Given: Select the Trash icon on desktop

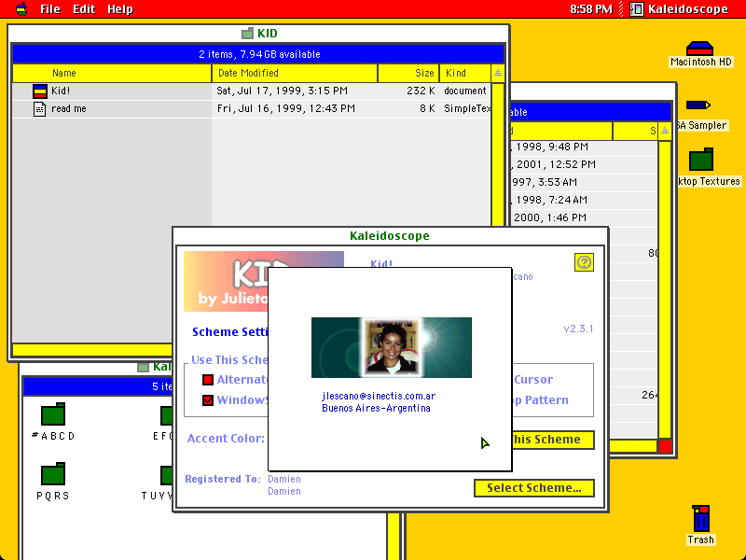Looking at the screenshot, I should [x=700, y=519].
